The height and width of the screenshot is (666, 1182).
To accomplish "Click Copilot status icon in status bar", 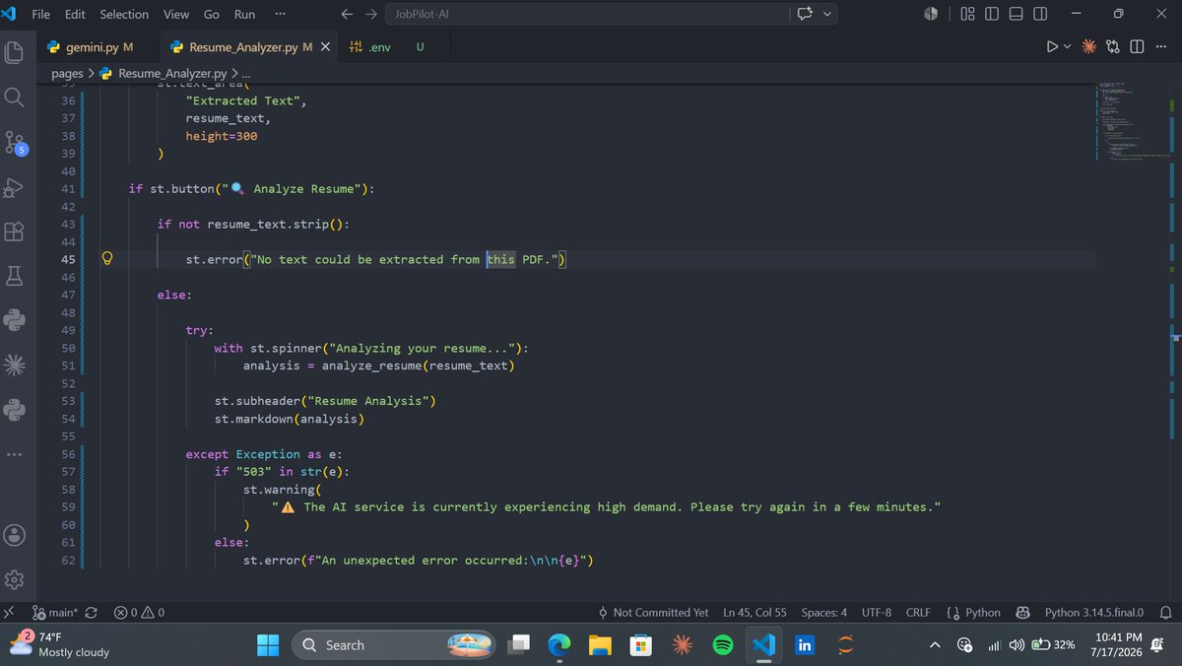I will (x=1022, y=612).
